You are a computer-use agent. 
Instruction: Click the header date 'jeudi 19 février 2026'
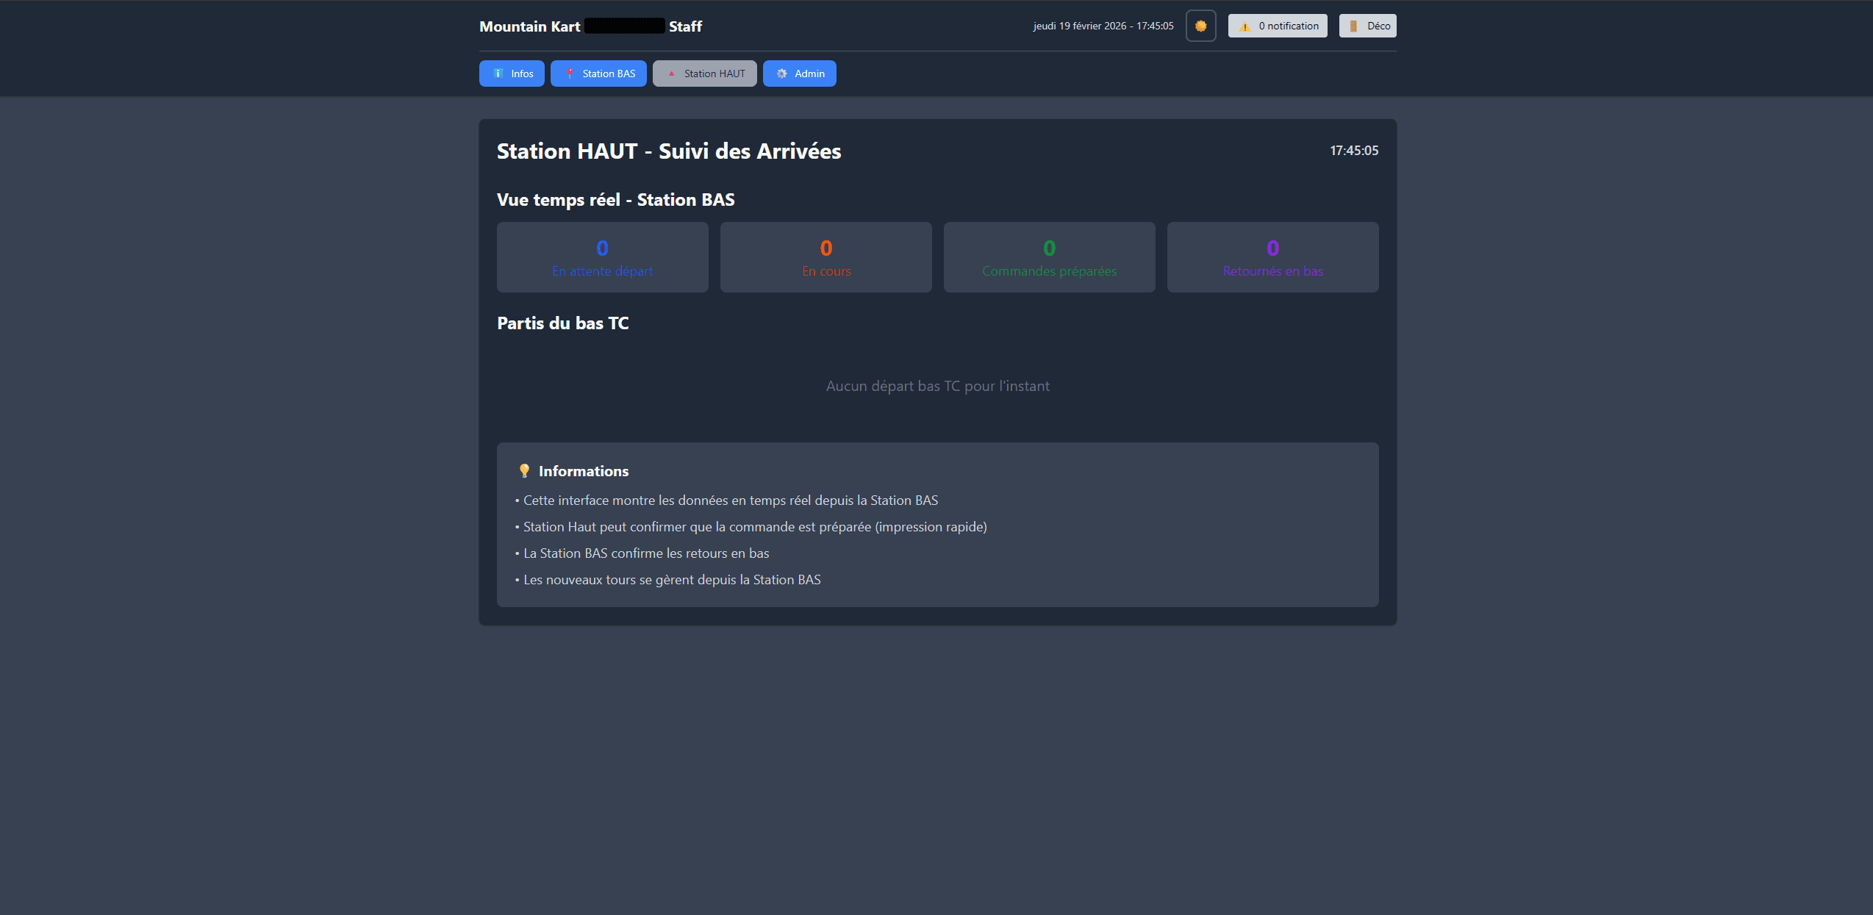1079,26
